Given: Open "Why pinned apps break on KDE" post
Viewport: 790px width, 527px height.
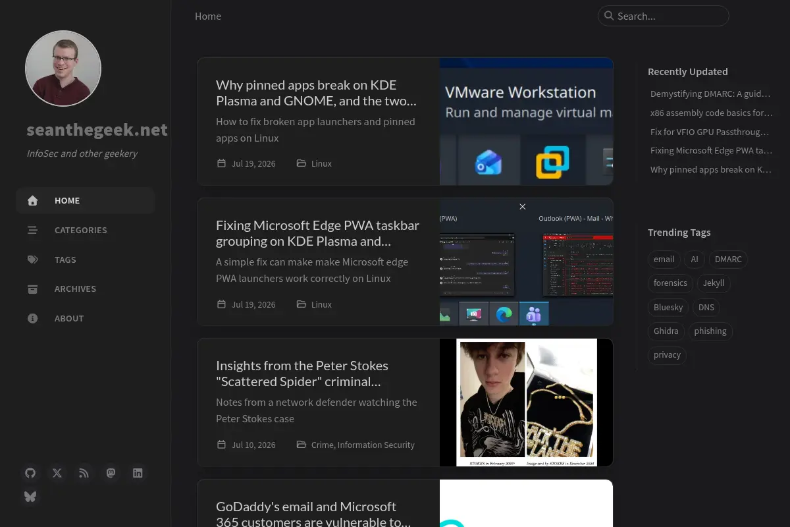Looking at the screenshot, I should coord(316,93).
